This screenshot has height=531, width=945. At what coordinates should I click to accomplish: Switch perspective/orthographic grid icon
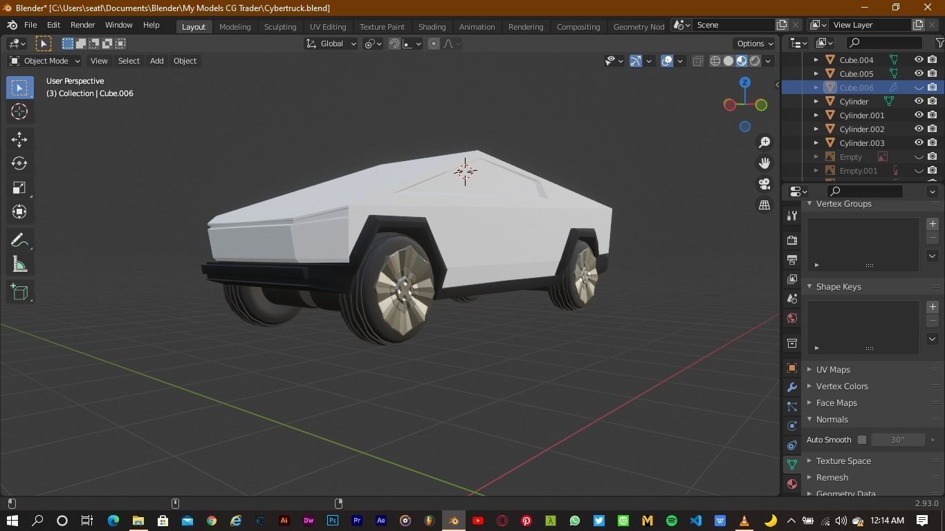[x=764, y=205]
